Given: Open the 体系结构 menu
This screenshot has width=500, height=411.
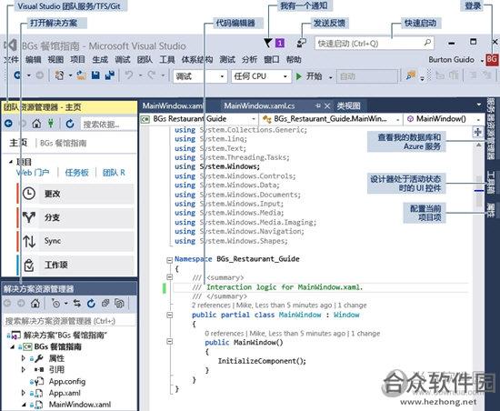Looking at the screenshot, I should [196, 59].
